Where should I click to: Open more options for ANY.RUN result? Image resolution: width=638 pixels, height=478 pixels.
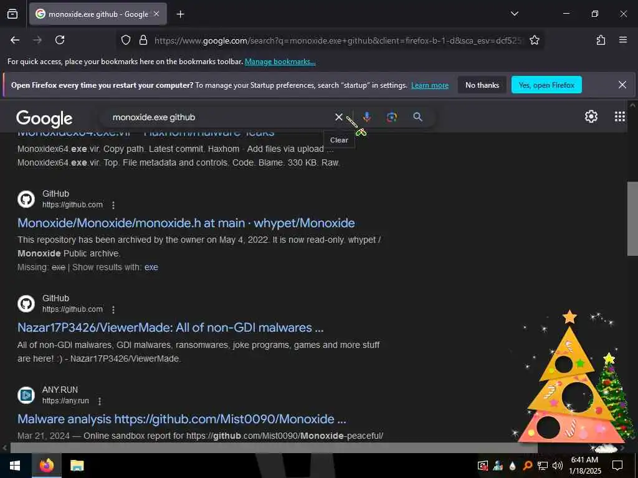tap(99, 401)
